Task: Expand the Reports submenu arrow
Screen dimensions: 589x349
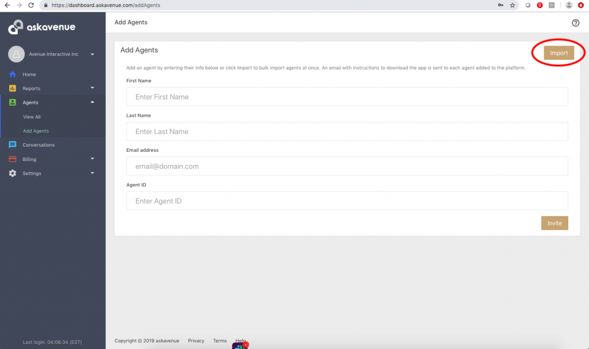Action: tap(92, 88)
